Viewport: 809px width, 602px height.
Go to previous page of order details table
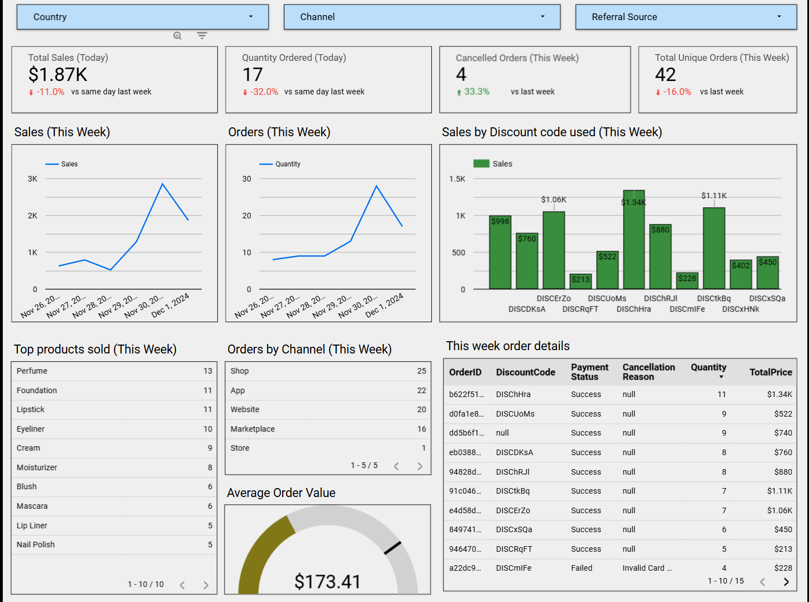click(763, 581)
